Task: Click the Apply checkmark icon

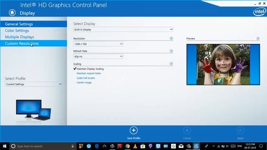Action: coord(240,130)
